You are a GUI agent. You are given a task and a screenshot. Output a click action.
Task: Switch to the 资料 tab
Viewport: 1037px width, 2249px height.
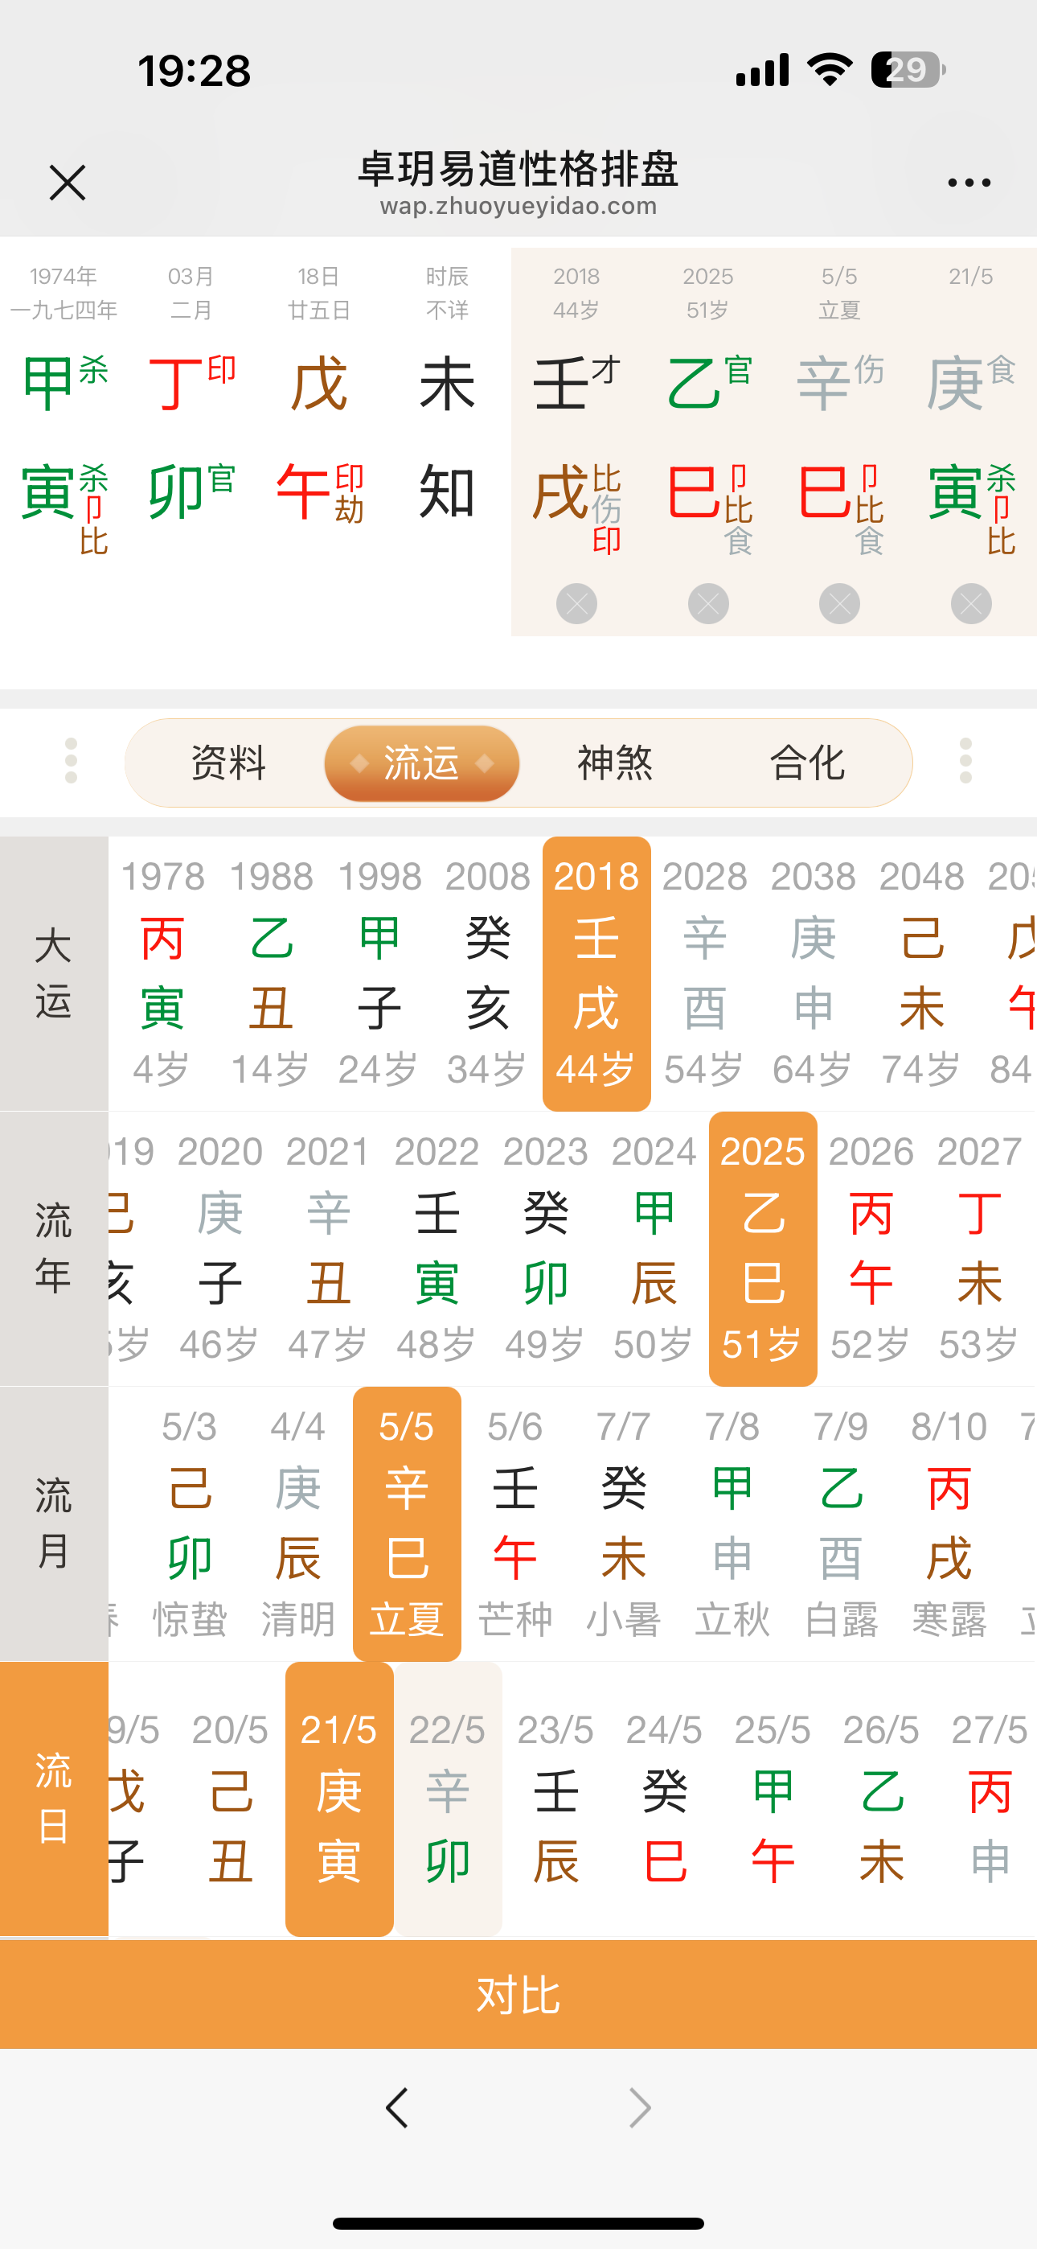(227, 763)
